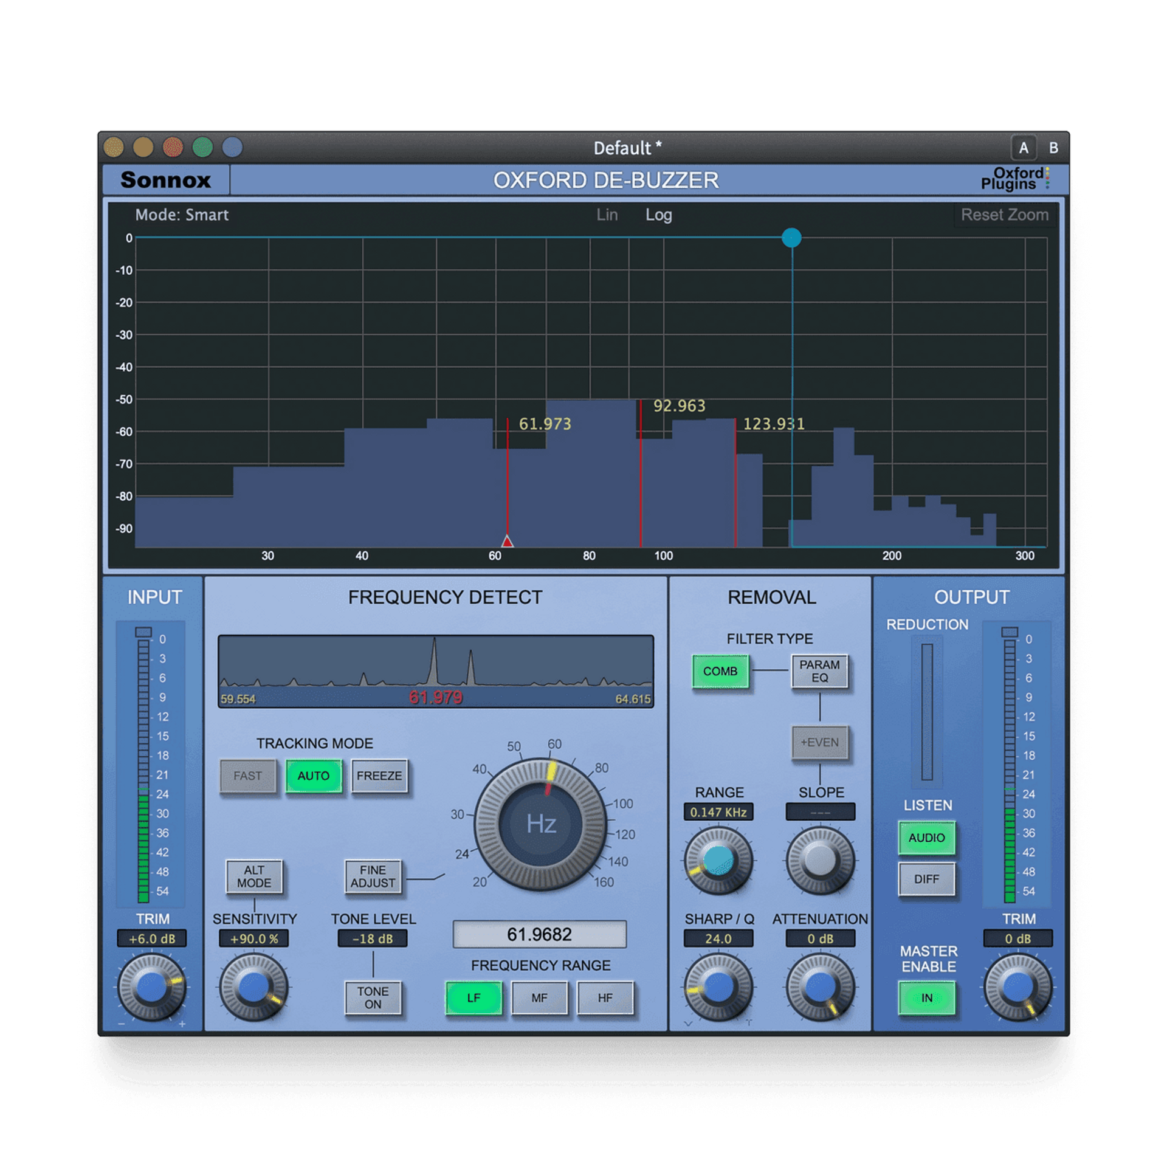The height and width of the screenshot is (1167, 1167).
Task: Open the Mode: Smart display menu
Action: click(x=182, y=215)
